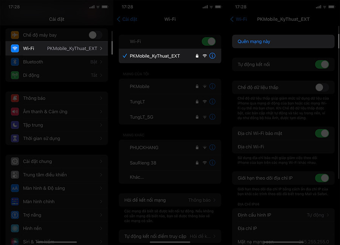Screen dimensions: 340x245
Task: Tap the Thông báo notifications bell icon
Action: (15, 98)
